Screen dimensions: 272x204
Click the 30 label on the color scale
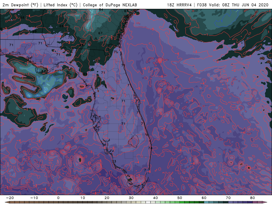pyautogui.click(x=131, y=198)
